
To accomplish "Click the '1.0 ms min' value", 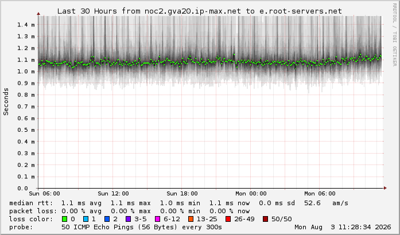I will click(x=180, y=203).
